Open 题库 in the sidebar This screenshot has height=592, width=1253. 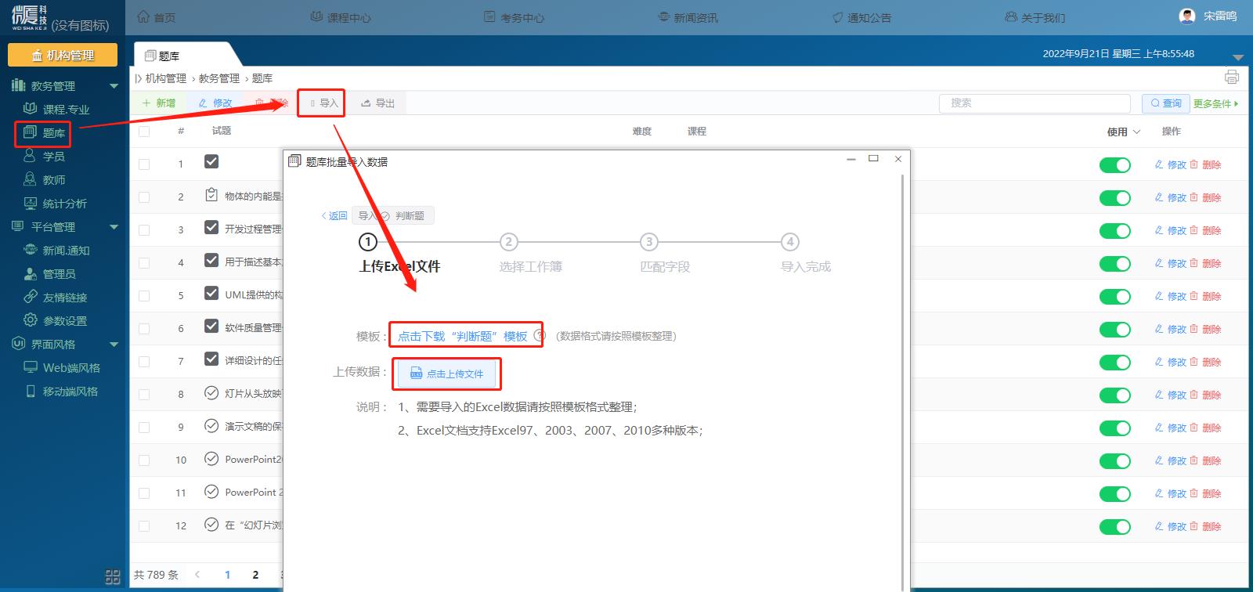click(x=44, y=132)
